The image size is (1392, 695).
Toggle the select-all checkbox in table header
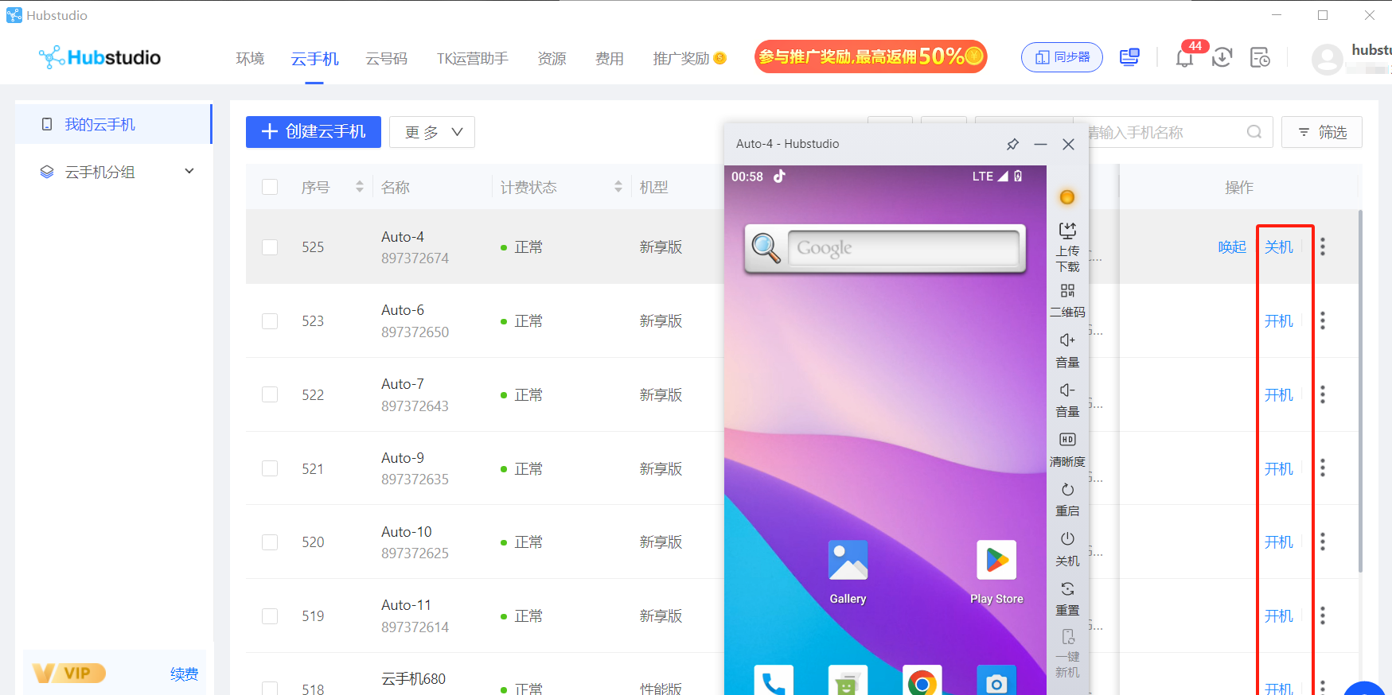click(x=270, y=187)
